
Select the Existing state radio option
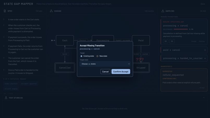(82, 56)
